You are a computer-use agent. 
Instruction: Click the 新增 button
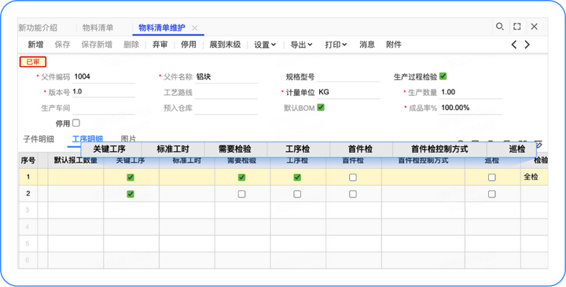tap(35, 45)
